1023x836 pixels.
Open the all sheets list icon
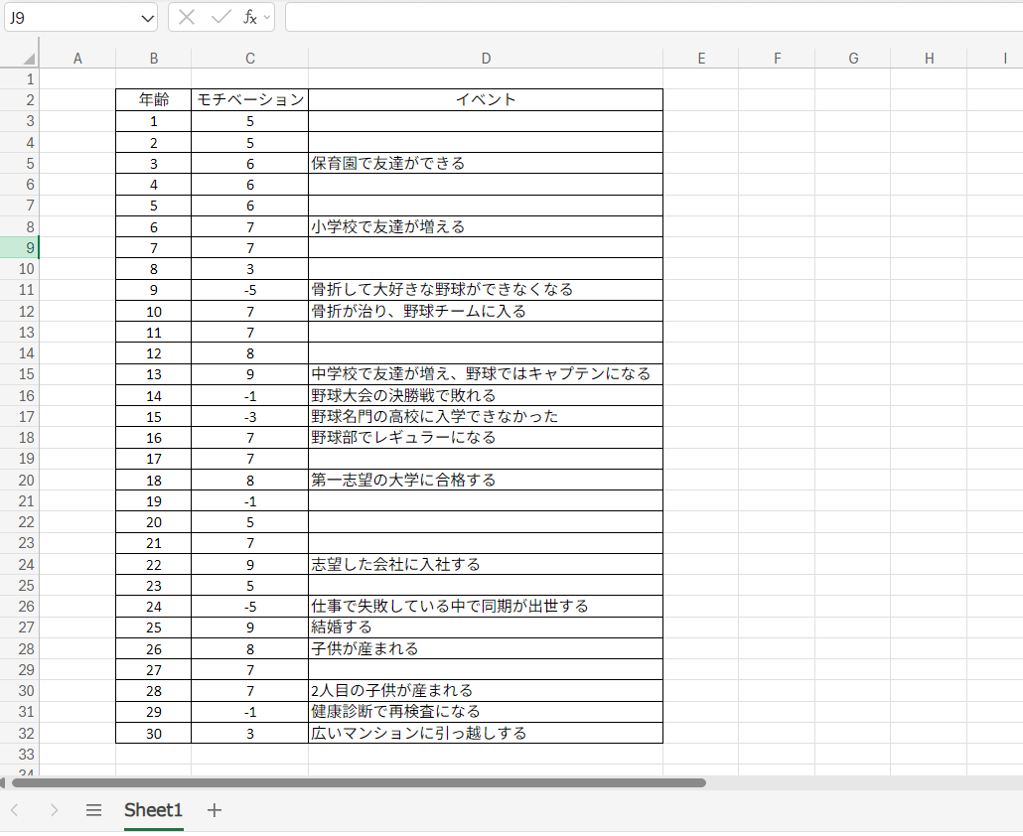point(93,810)
